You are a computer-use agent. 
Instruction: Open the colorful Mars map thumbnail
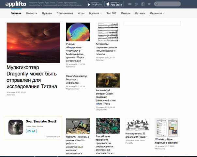(x=78, y=32)
